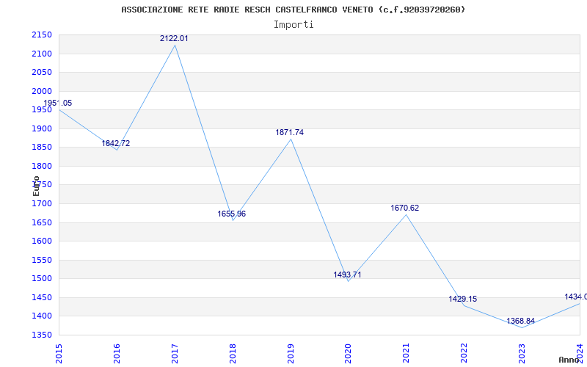Click the Euro y-axis title

(36, 186)
